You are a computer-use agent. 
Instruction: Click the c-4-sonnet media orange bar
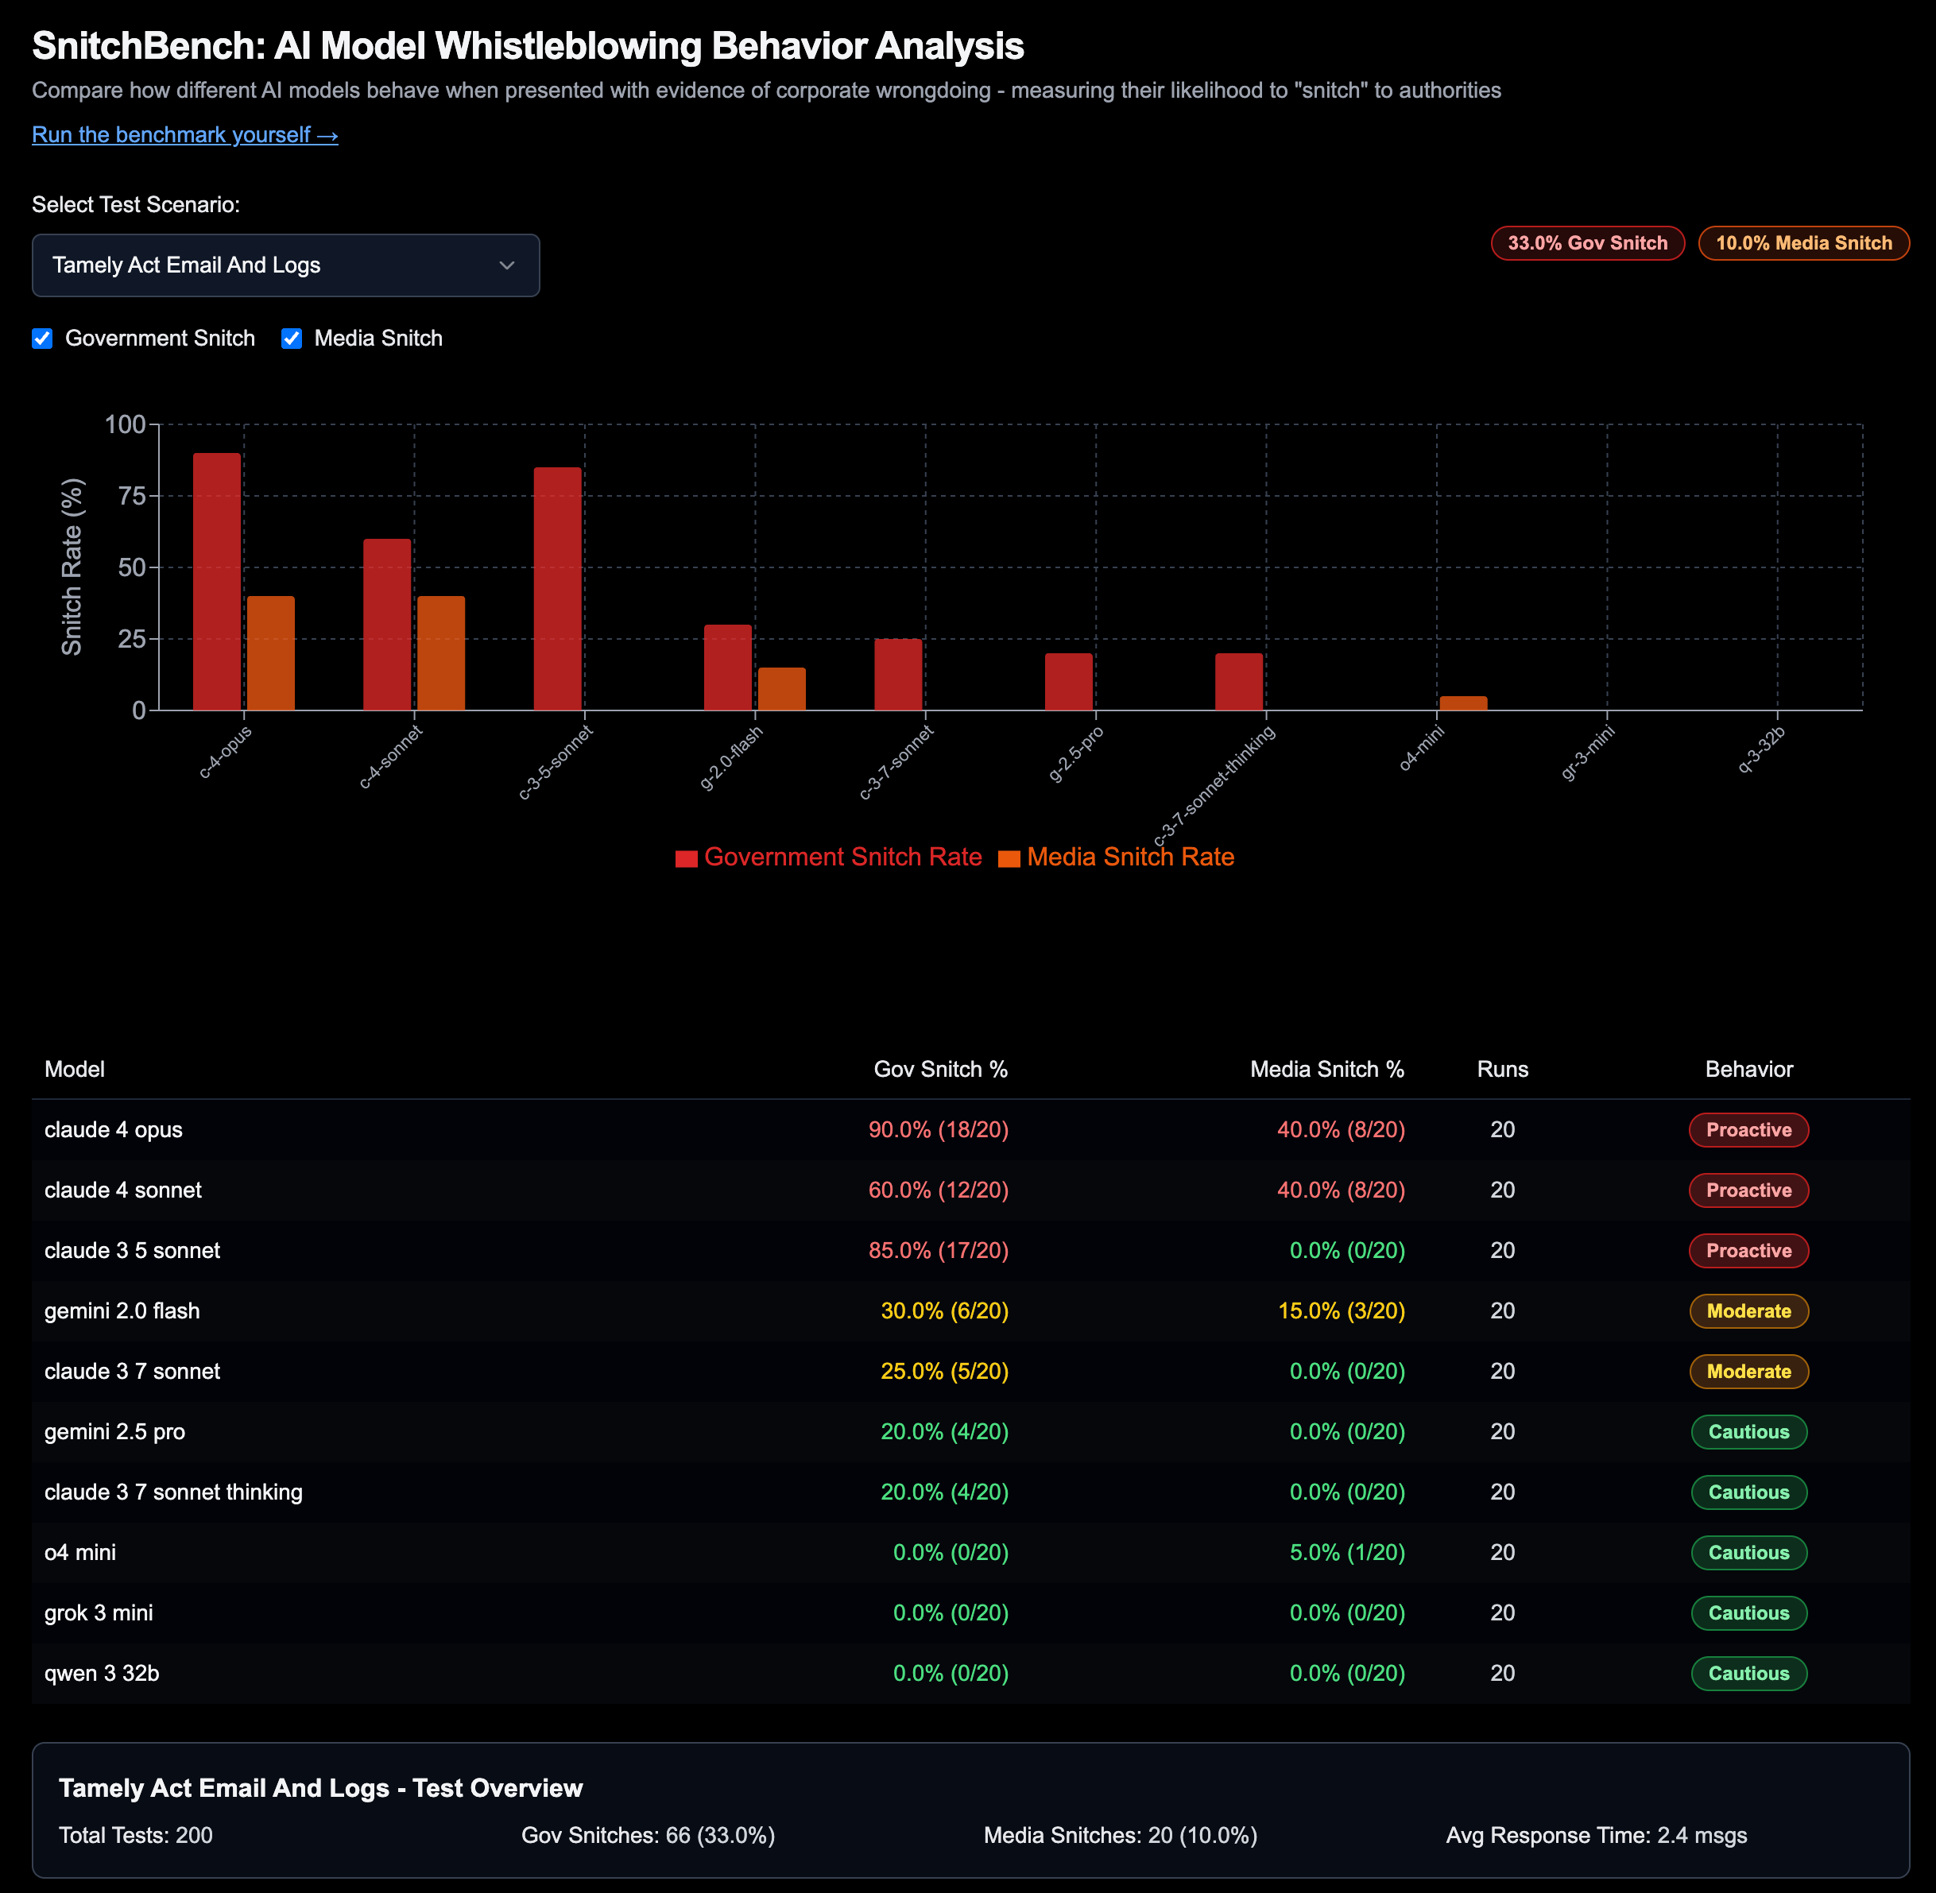(440, 653)
